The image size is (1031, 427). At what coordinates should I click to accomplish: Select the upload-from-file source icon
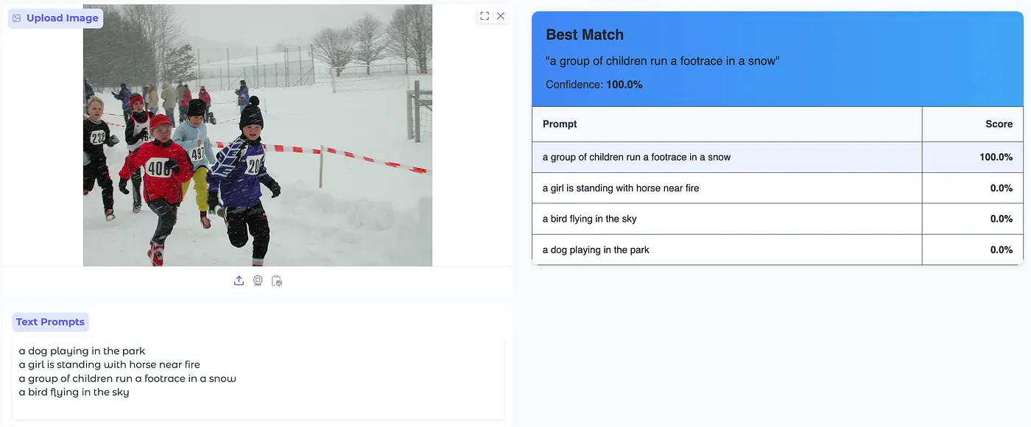click(x=239, y=280)
